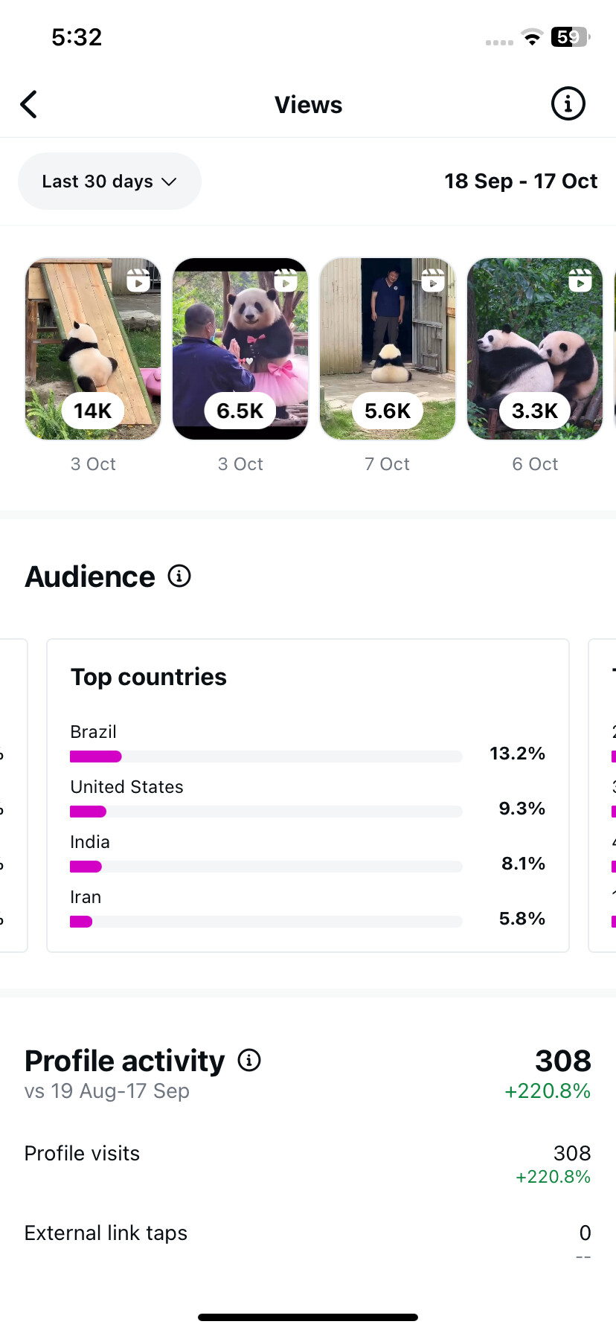
Task: Select the Top countries card
Action: (x=308, y=678)
